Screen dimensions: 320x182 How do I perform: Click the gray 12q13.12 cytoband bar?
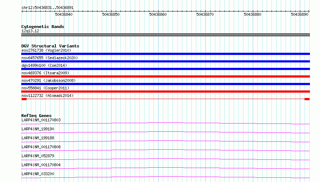[x=165, y=35]
